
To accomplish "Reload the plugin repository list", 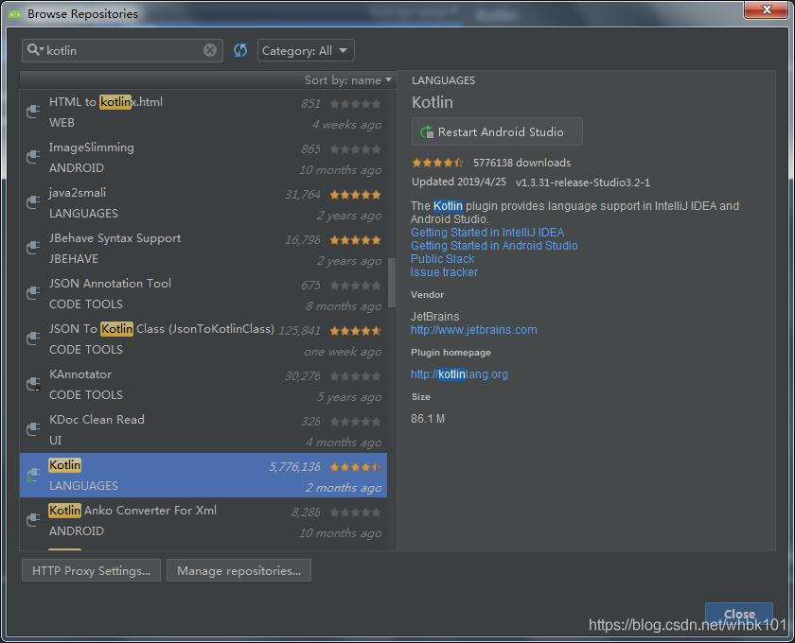I will (240, 50).
